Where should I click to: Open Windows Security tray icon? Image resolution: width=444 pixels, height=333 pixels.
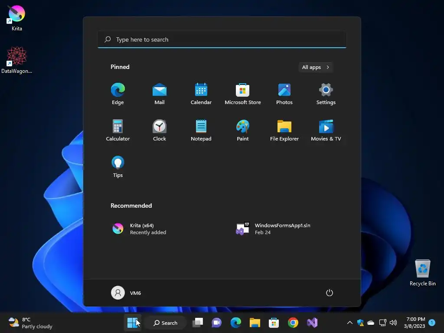click(x=360, y=323)
